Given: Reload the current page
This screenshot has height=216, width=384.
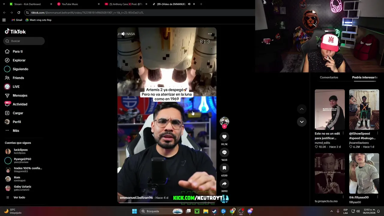Looking at the screenshot, I should tap(19, 13).
